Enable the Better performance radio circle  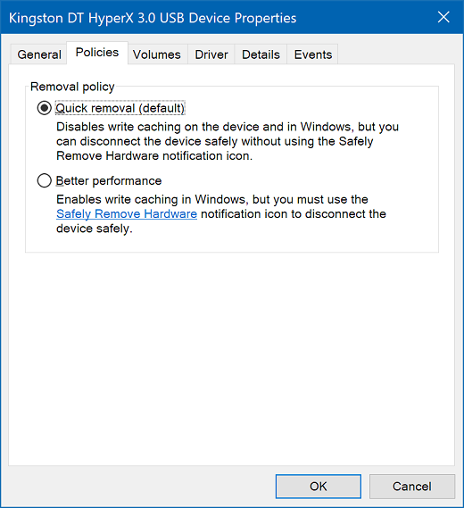(45, 180)
